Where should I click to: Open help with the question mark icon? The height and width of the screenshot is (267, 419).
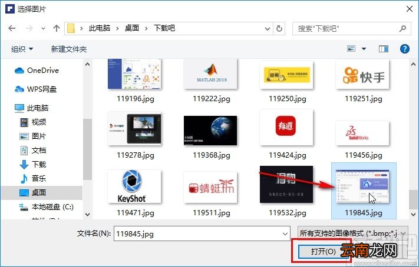coord(405,49)
